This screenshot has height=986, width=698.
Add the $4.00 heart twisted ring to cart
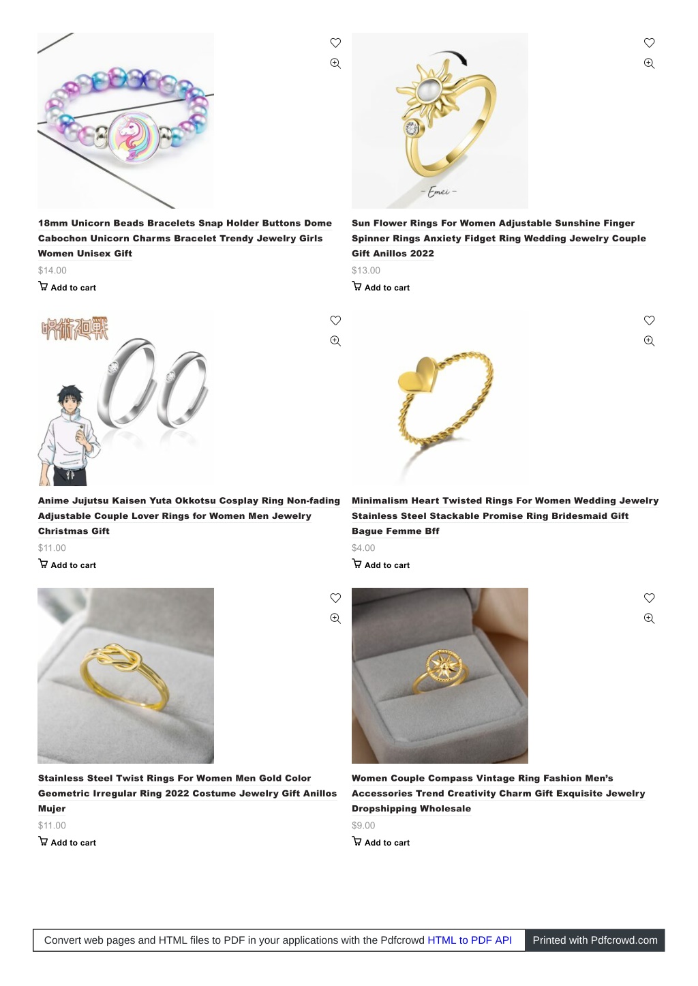[x=381, y=565]
